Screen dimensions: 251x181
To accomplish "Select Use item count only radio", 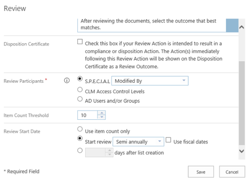I will click(80, 129).
